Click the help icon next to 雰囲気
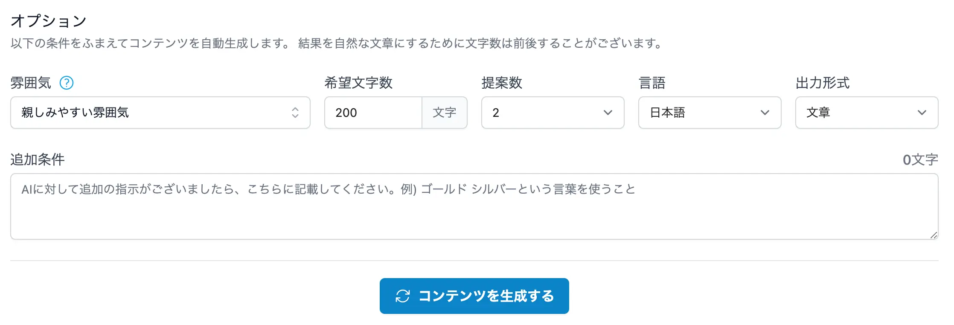The height and width of the screenshot is (325, 954). [x=67, y=83]
